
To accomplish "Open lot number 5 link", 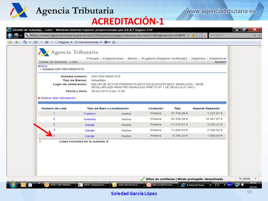I will [54, 136].
